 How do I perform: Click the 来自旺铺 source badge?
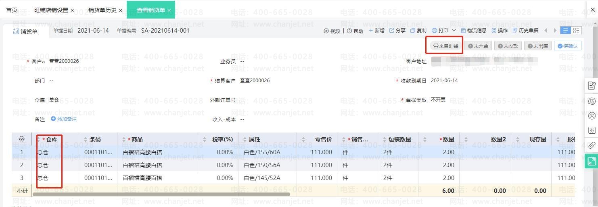(x=446, y=46)
